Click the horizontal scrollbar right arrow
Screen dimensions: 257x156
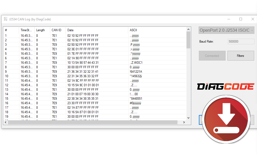point(184,122)
